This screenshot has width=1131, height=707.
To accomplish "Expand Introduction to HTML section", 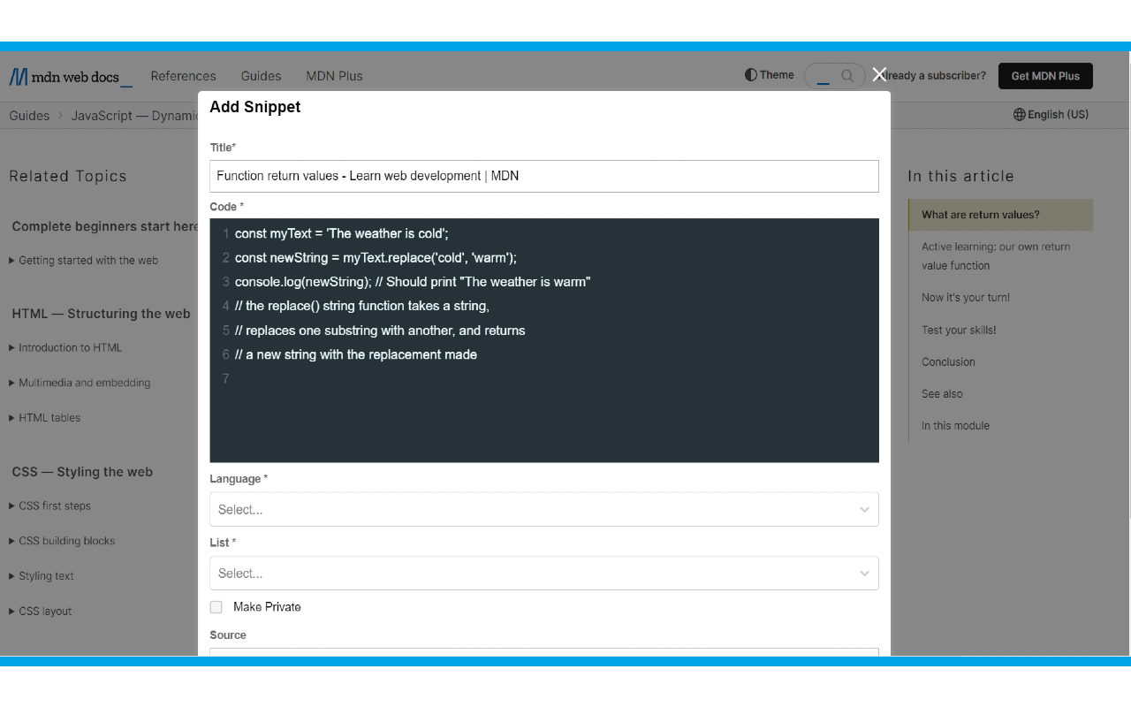I will pyautogui.click(x=70, y=348).
